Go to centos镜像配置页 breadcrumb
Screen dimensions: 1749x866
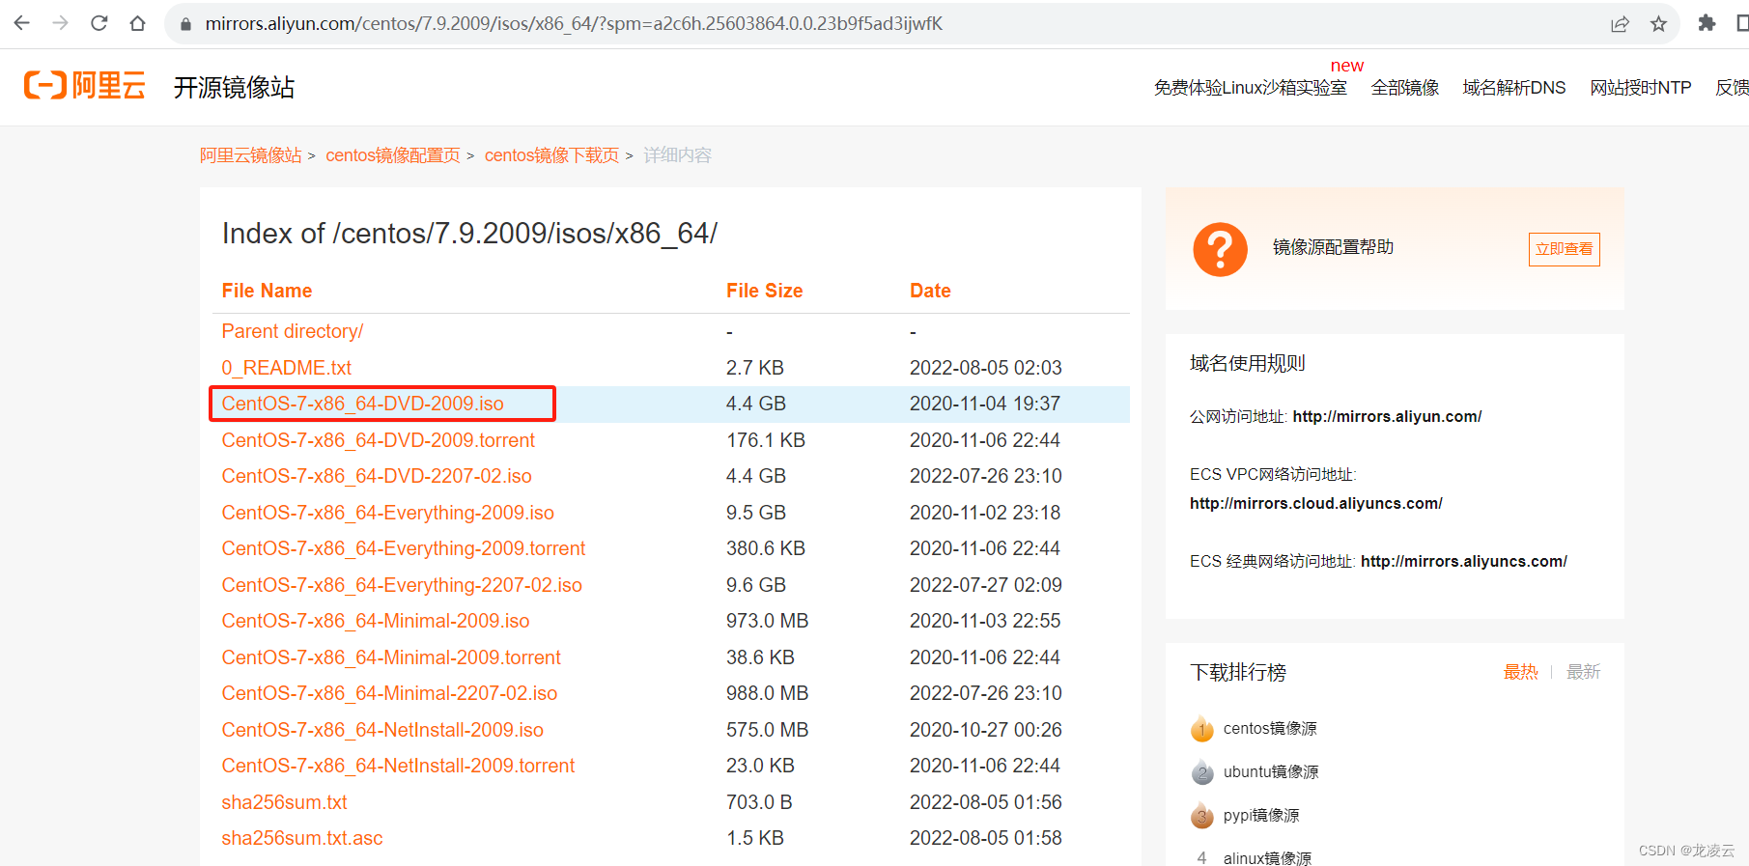click(393, 155)
